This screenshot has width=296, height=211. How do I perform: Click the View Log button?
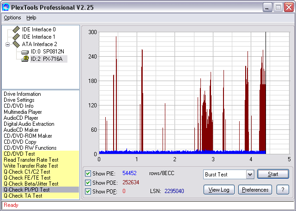coord(219,190)
